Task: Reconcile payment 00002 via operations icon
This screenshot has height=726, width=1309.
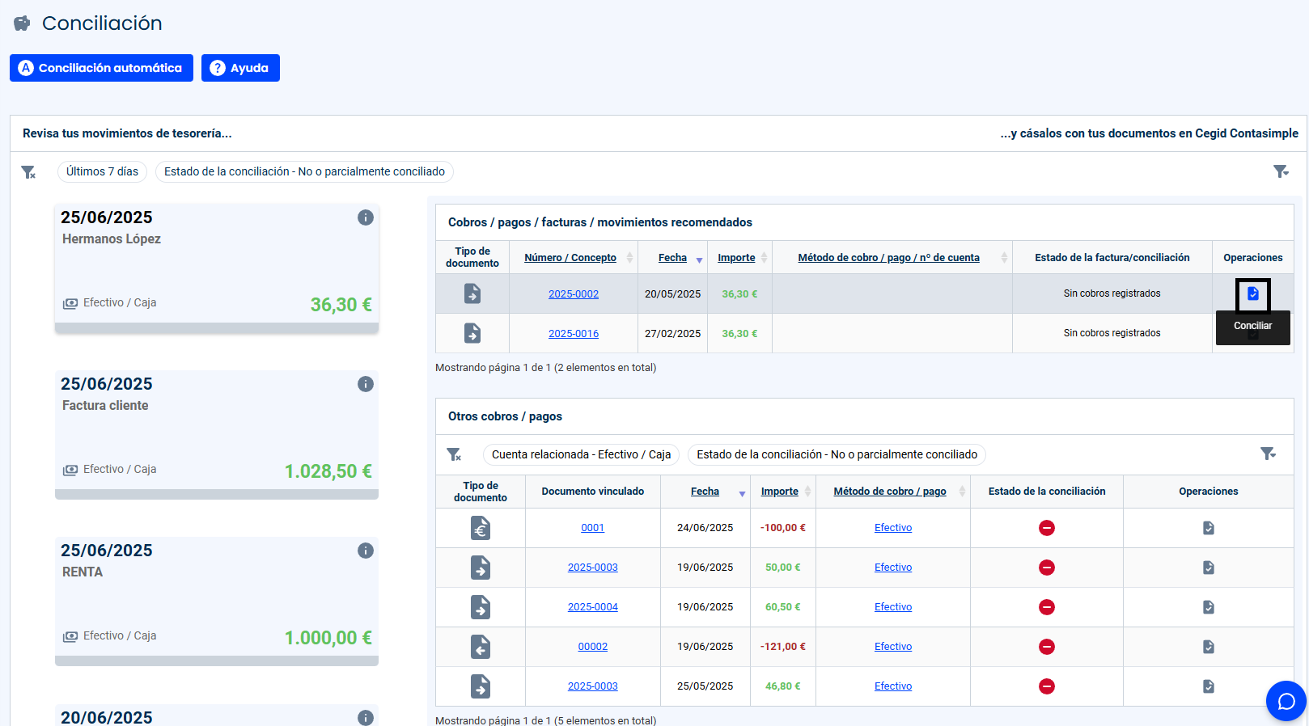Action: (1209, 647)
